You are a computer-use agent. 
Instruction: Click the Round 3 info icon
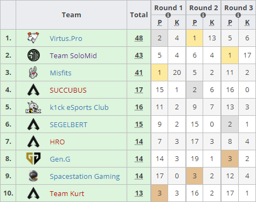tap(238, 15)
